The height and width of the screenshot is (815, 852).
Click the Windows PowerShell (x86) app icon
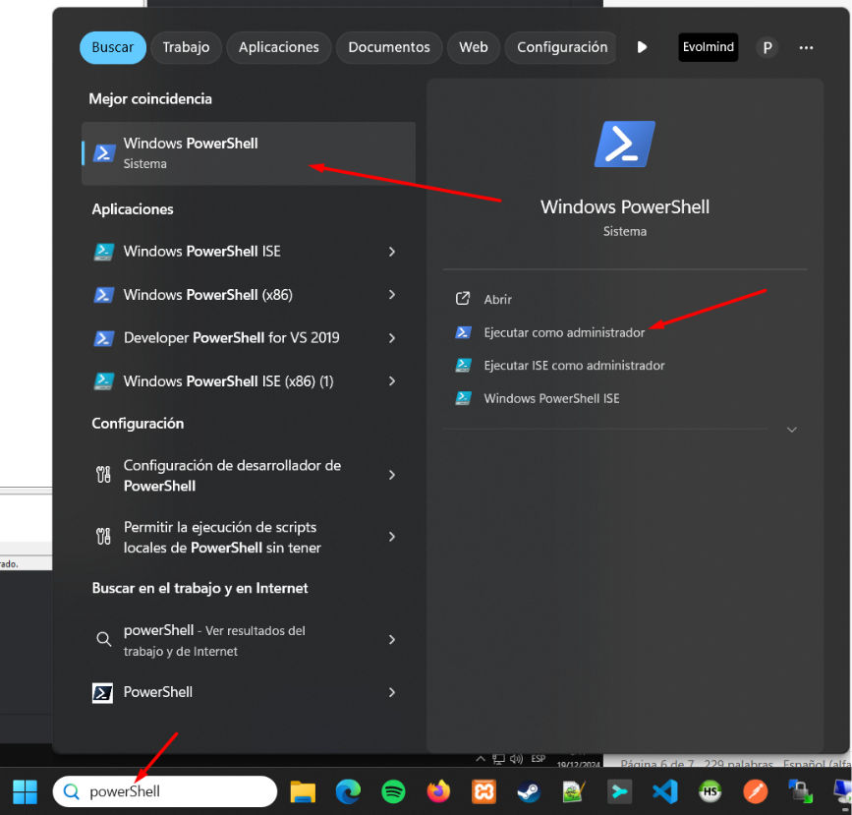click(x=104, y=295)
